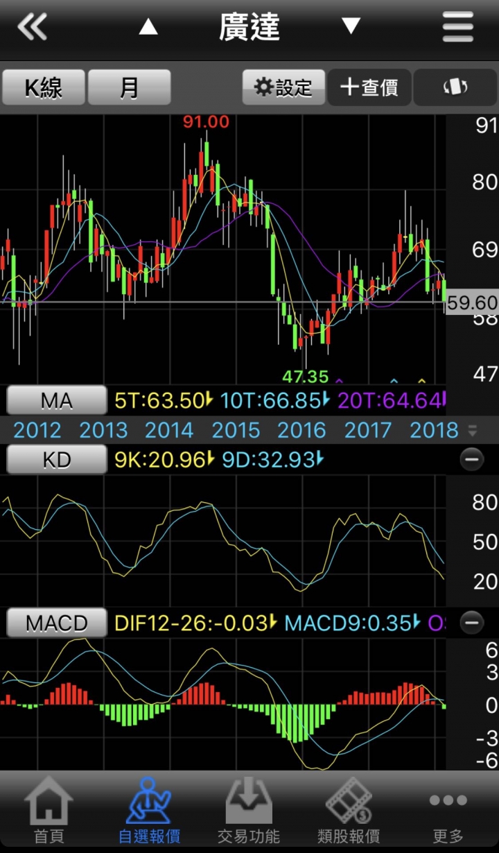Screen dimensions: 499x853
Task: Select year 2012 on the time axis
Action: (x=37, y=430)
